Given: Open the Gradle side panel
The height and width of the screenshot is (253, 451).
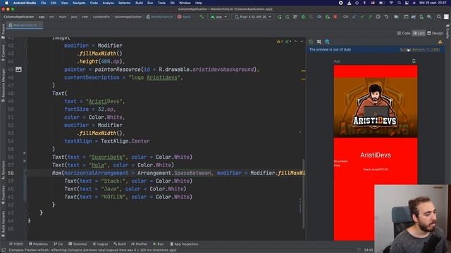Looking at the screenshot, I should (x=447, y=32).
